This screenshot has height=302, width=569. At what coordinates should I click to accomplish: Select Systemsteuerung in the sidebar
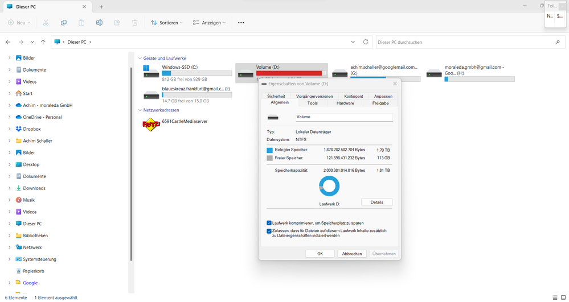click(x=39, y=259)
